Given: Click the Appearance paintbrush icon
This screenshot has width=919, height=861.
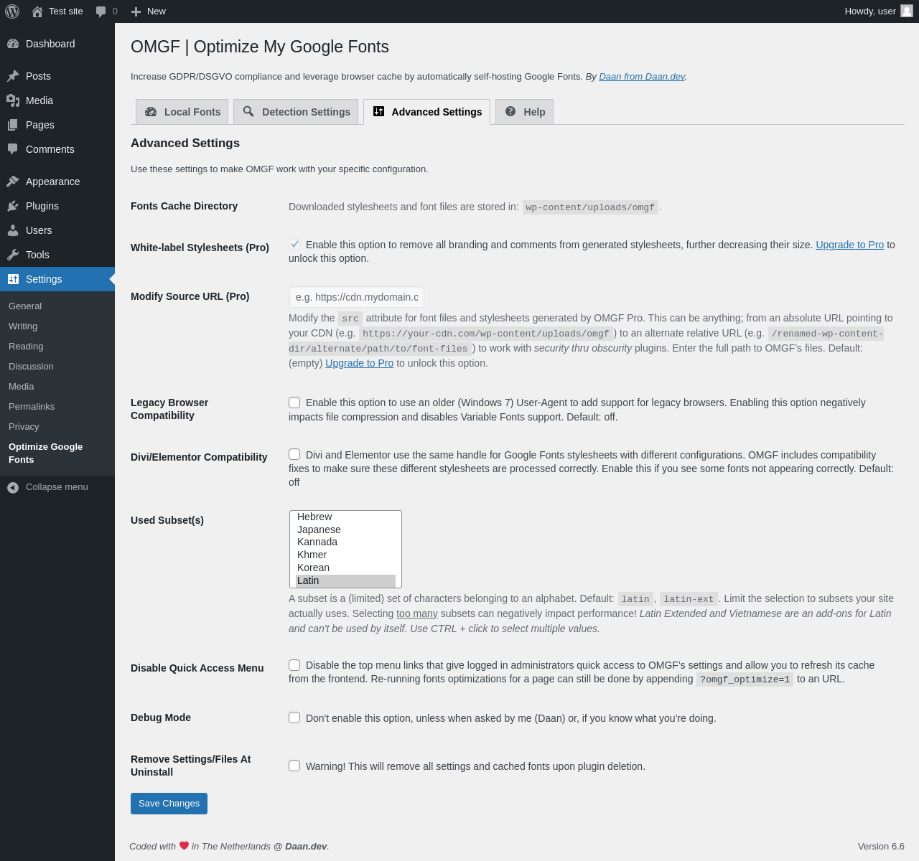Looking at the screenshot, I should tap(13, 182).
